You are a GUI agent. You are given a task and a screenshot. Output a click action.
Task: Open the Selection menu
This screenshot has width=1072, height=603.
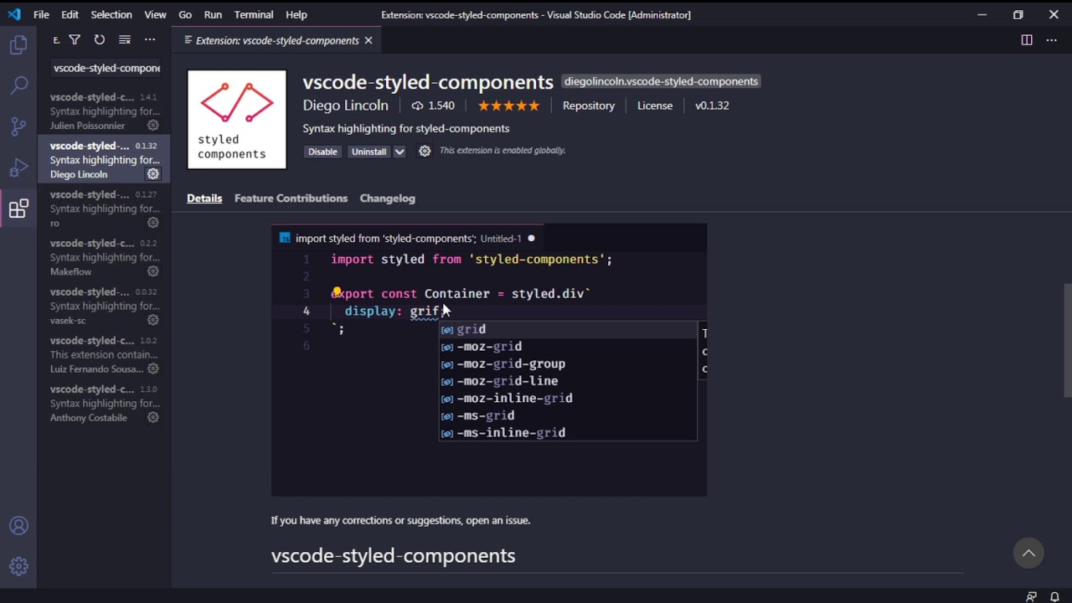pos(111,14)
